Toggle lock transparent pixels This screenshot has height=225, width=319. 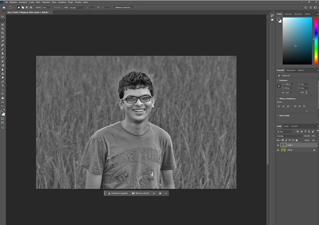click(282, 140)
